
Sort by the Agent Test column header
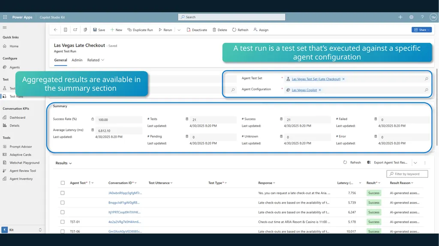tap(81, 183)
